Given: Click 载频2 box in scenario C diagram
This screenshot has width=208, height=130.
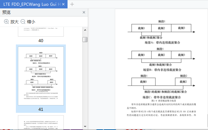Looking at the screenshot, I should 183,82.
